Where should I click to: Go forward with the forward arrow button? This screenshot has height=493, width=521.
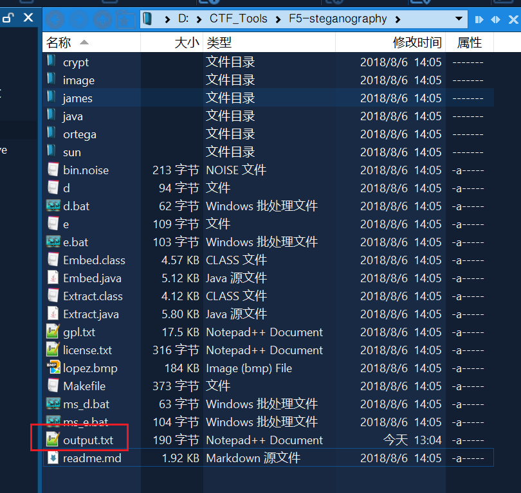tap(78, 19)
